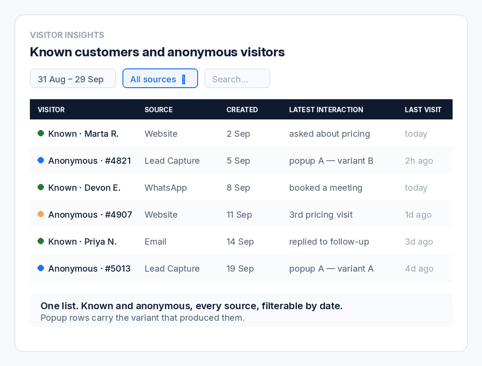Click the green status dot for Marta R.
The width and height of the screenshot is (482, 366).
[x=40, y=133]
